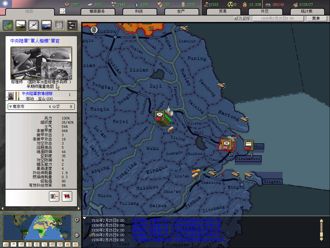Click the division photo thumbnail
330x248 pixels.
pos(41,63)
